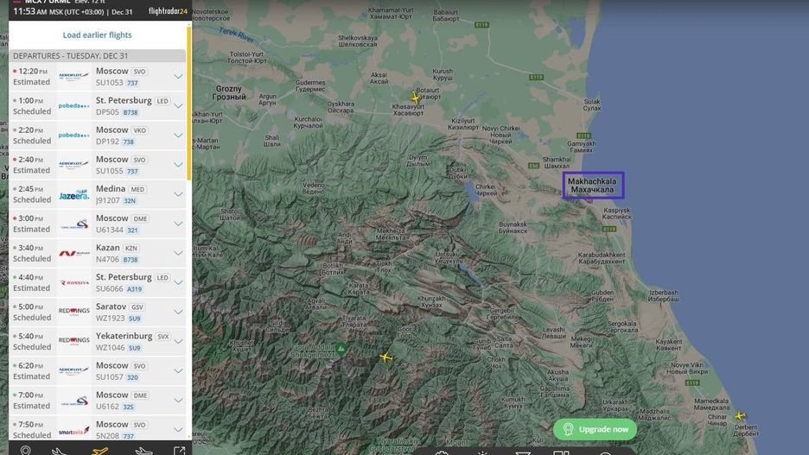The height and width of the screenshot is (455, 809).
Task: Click the vertical scrollbar of the departures list
Action: pyautogui.click(x=188, y=103)
